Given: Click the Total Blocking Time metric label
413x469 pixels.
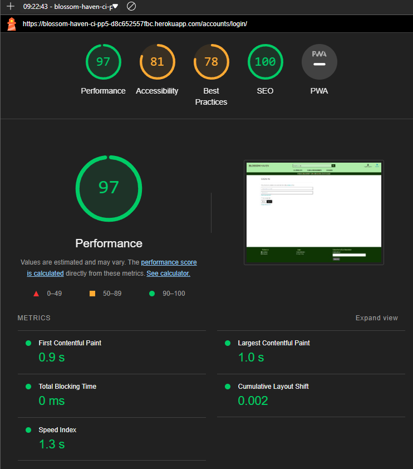Looking at the screenshot, I should pos(67,387).
